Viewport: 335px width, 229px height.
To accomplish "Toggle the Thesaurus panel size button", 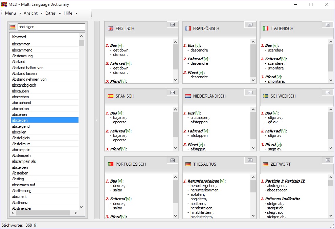I will 250,160.
